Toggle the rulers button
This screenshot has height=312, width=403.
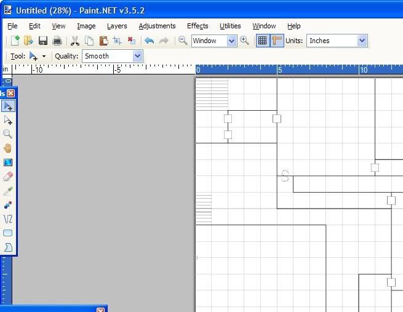(x=277, y=41)
